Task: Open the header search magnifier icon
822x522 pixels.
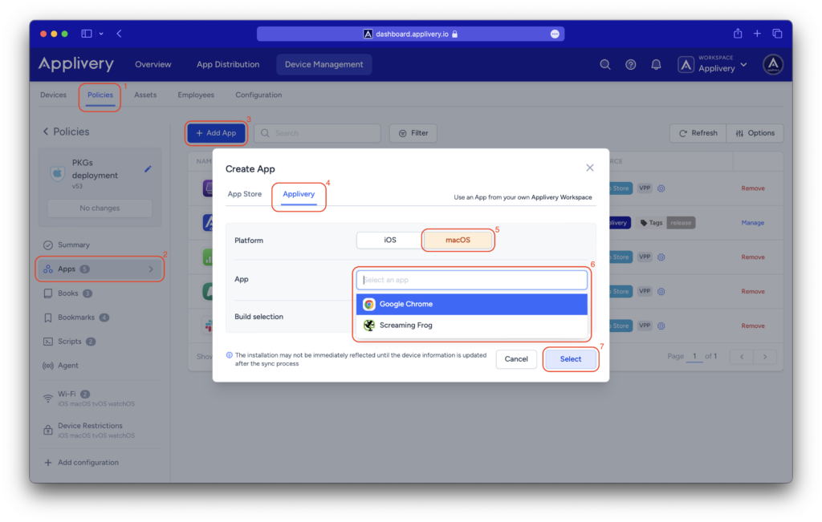Action: [605, 64]
